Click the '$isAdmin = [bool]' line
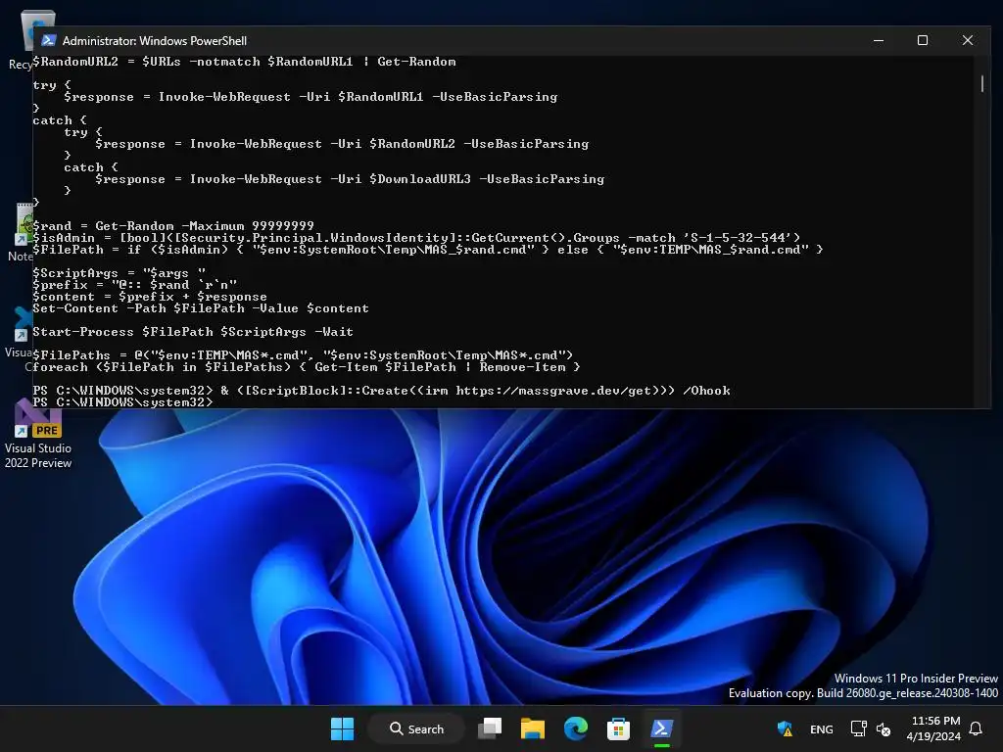The image size is (1003, 752). coord(415,238)
